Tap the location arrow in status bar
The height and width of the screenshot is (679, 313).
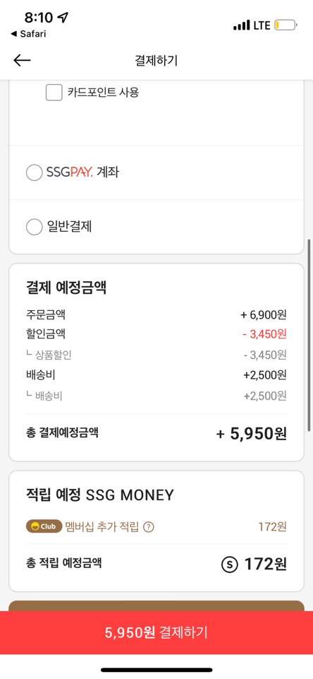click(63, 18)
